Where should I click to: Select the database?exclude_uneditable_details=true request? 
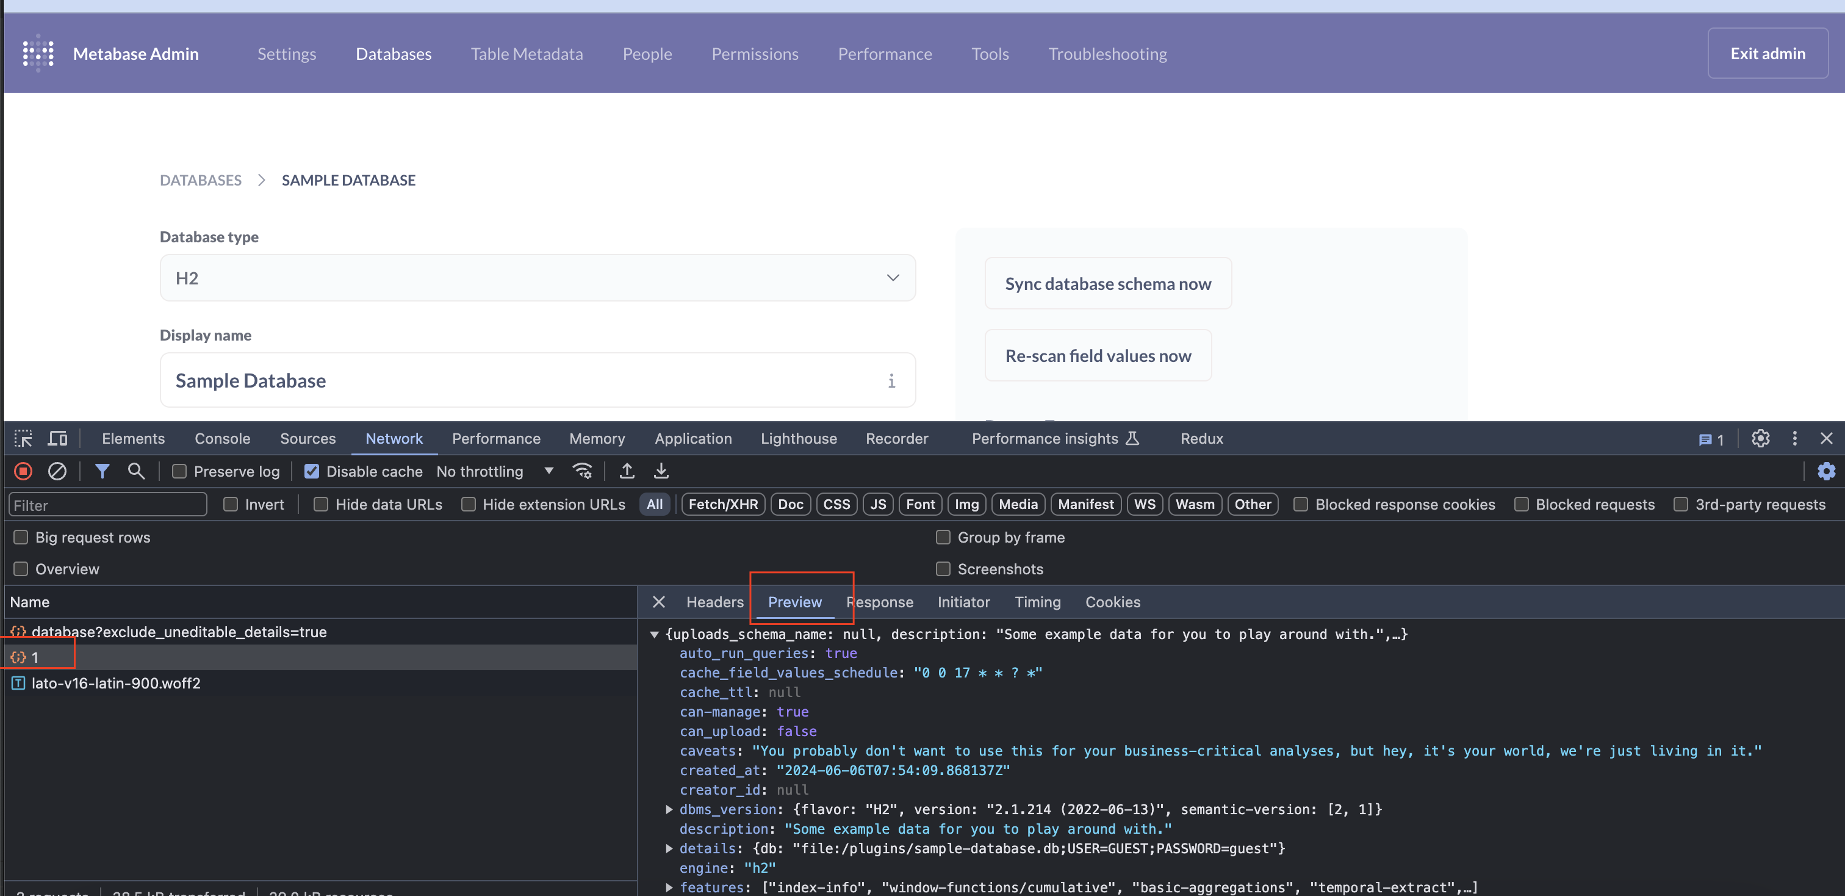click(x=321, y=632)
